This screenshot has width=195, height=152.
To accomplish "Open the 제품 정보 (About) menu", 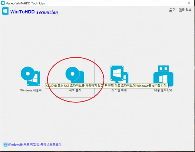I will (x=185, y=10).
